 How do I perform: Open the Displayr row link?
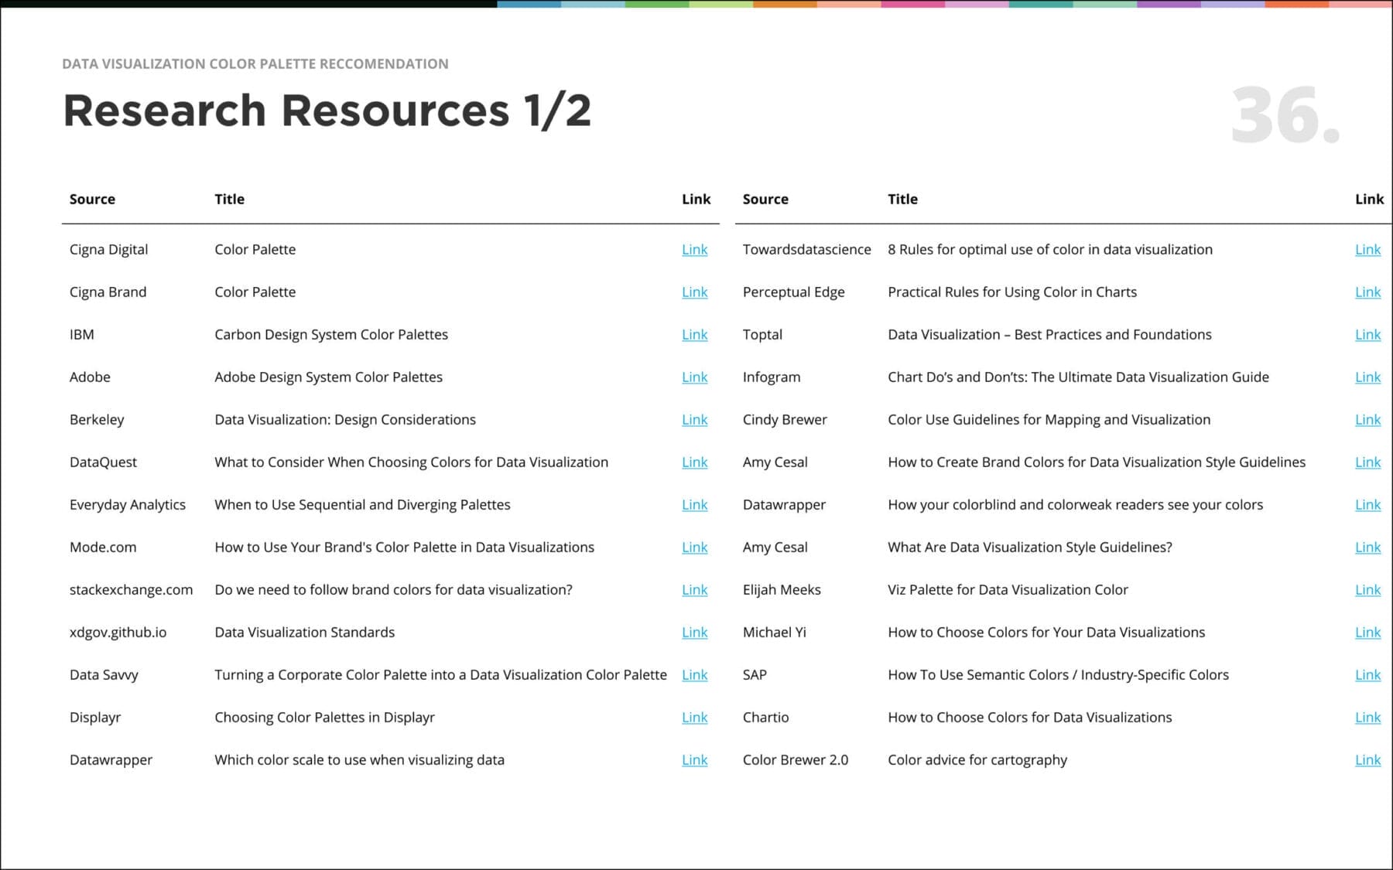pyautogui.click(x=694, y=718)
